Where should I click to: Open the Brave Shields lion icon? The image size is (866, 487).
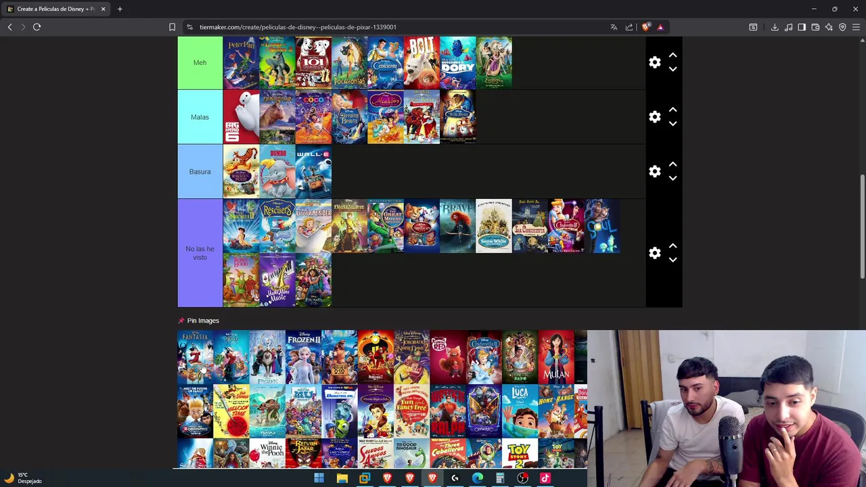645,27
